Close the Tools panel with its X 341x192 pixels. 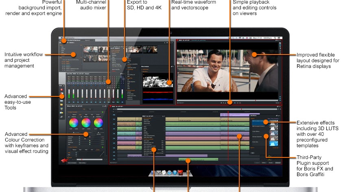click(64, 86)
